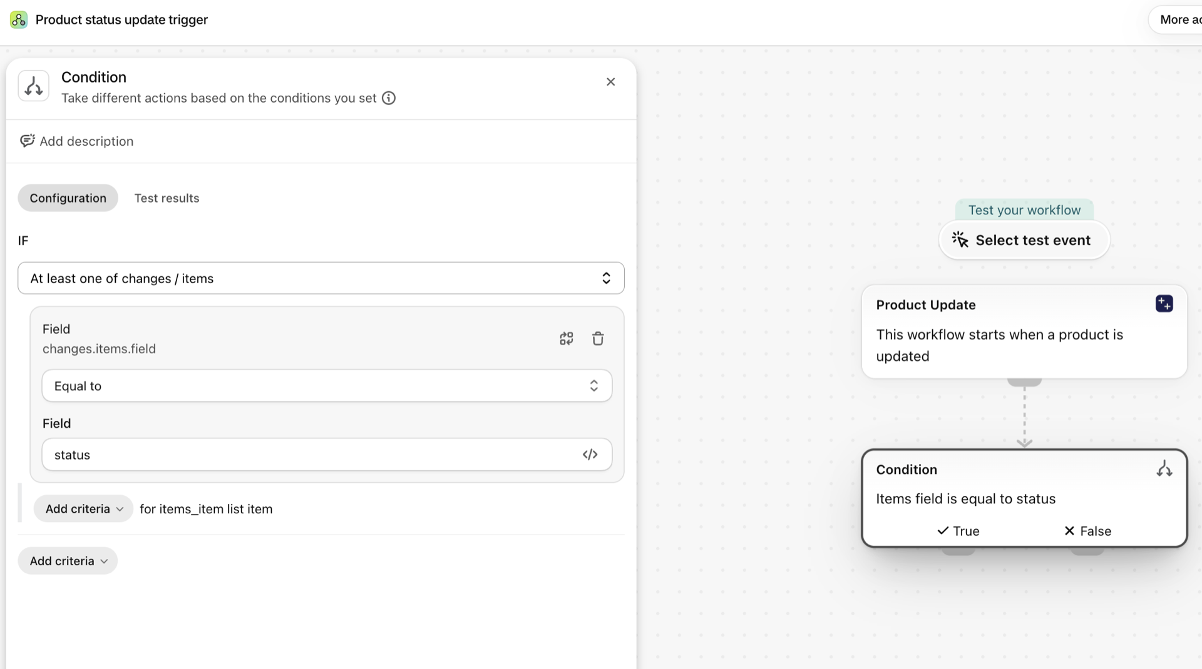Close the Condition configuration panel

pos(611,82)
